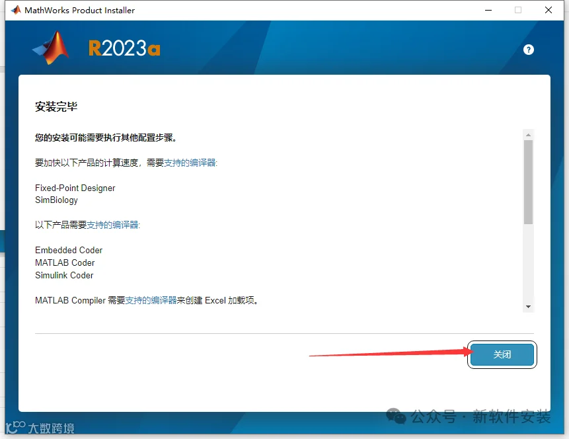Select the Fixed-Point Designer text
This screenshot has height=439, width=569.
75,188
